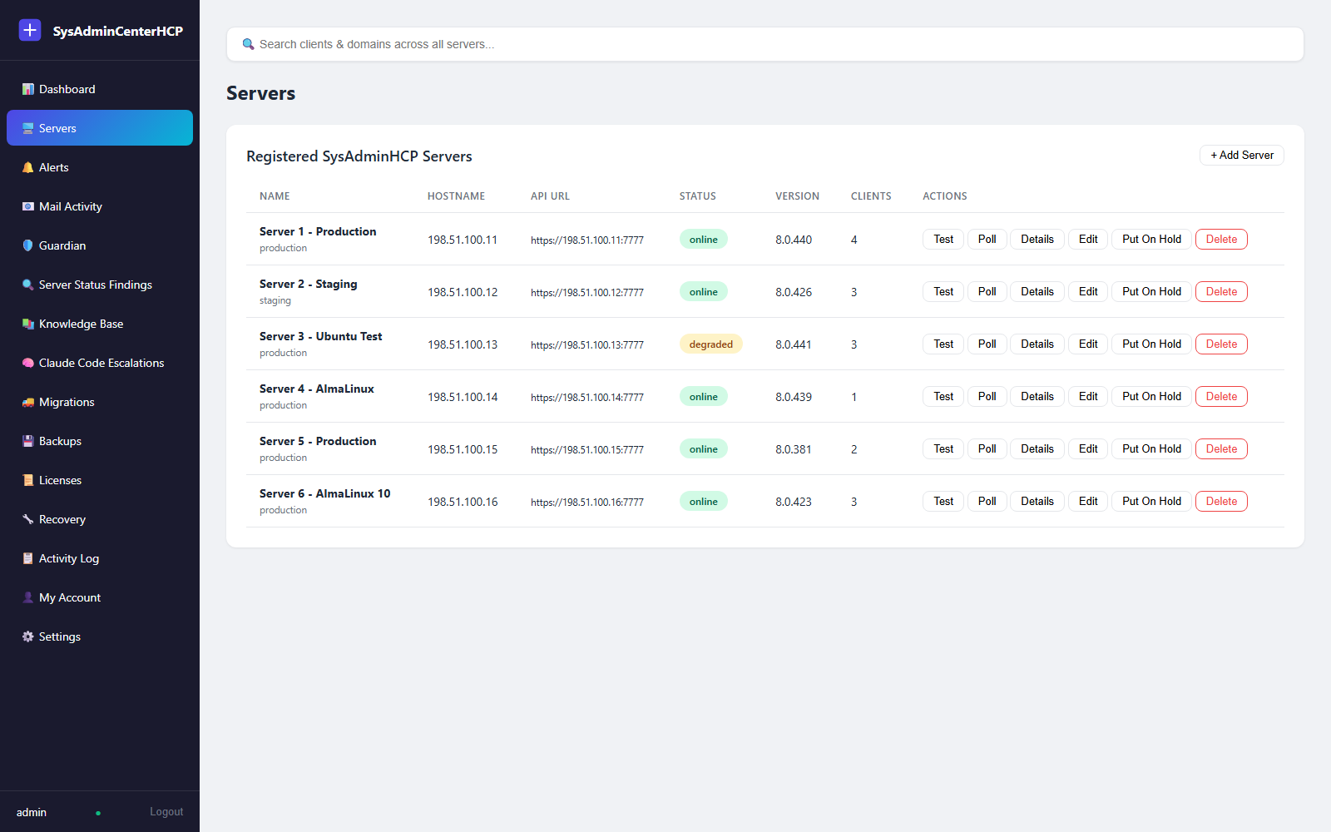Open the API URL for Server 2 - Staging

[x=587, y=293]
